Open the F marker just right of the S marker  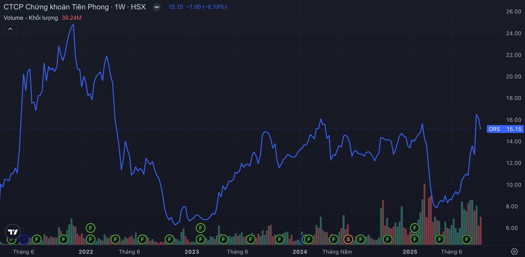pyautogui.click(x=361, y=239)
